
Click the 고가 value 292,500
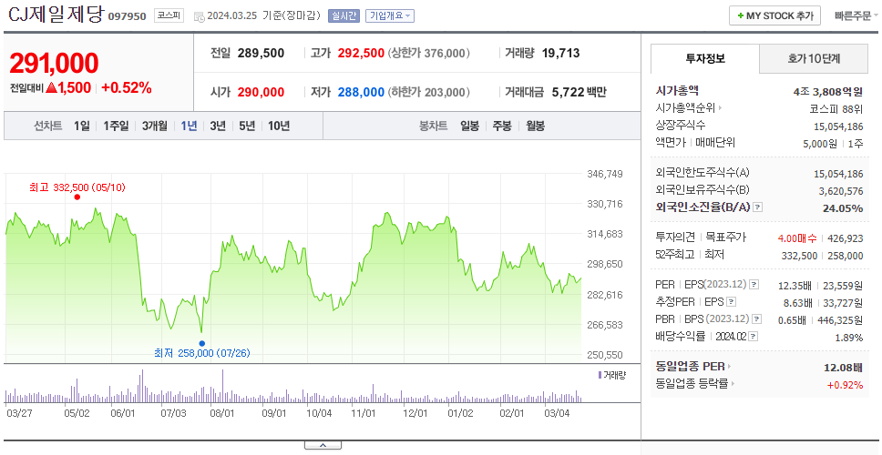click(x=361, y=54)
